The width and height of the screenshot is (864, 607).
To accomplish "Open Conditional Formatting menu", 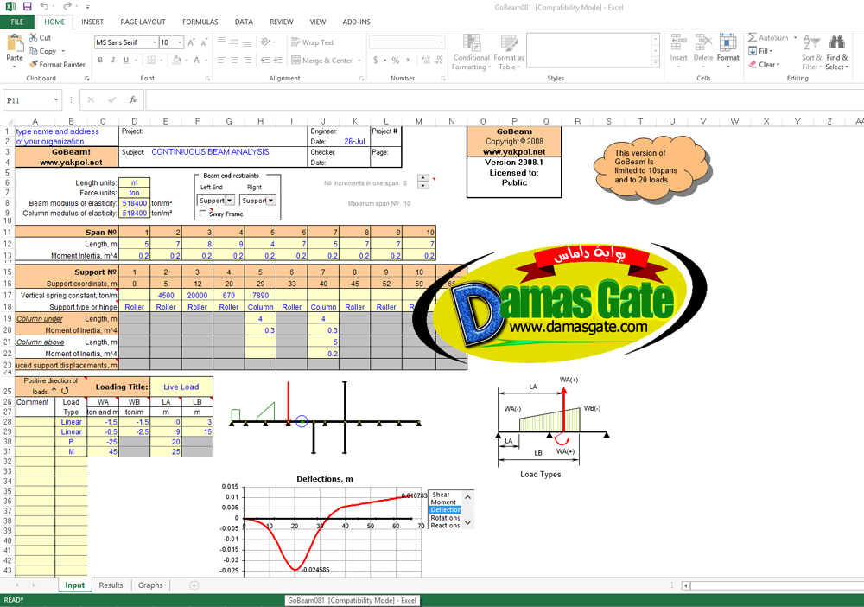I will (x=471, y=52).
